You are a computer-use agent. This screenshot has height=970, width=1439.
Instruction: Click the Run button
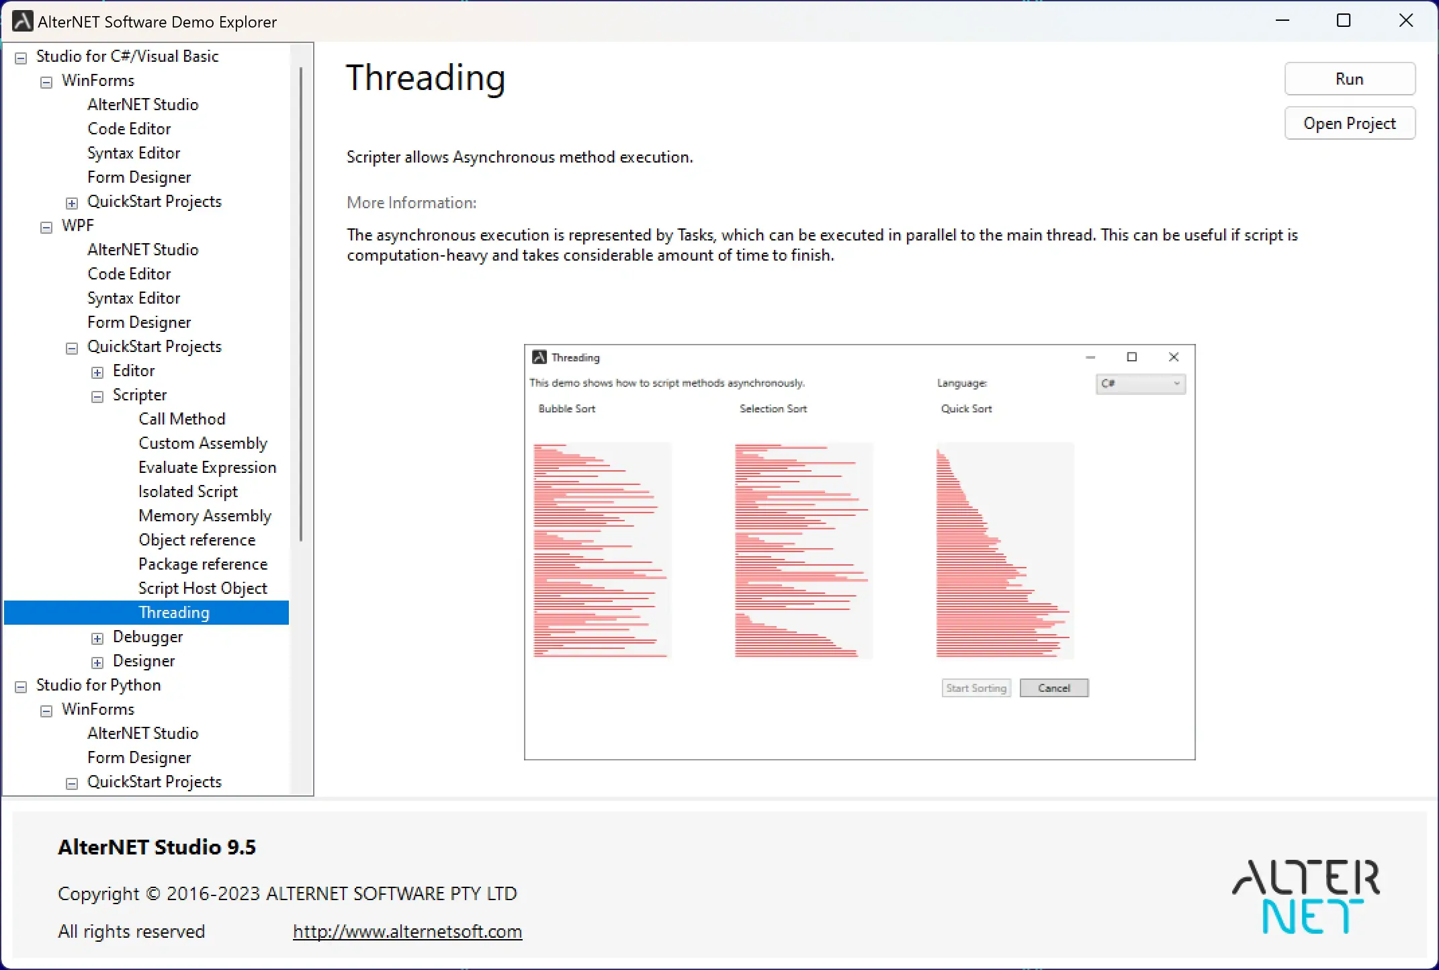(x=1350, y=78)
